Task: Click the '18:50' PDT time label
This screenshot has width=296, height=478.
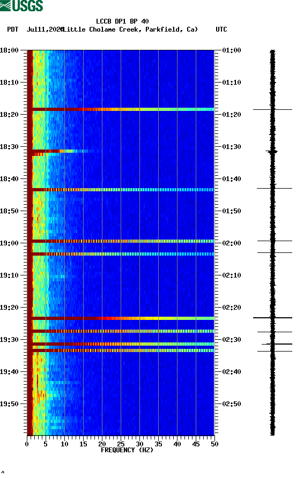Action: pos(9,211)
